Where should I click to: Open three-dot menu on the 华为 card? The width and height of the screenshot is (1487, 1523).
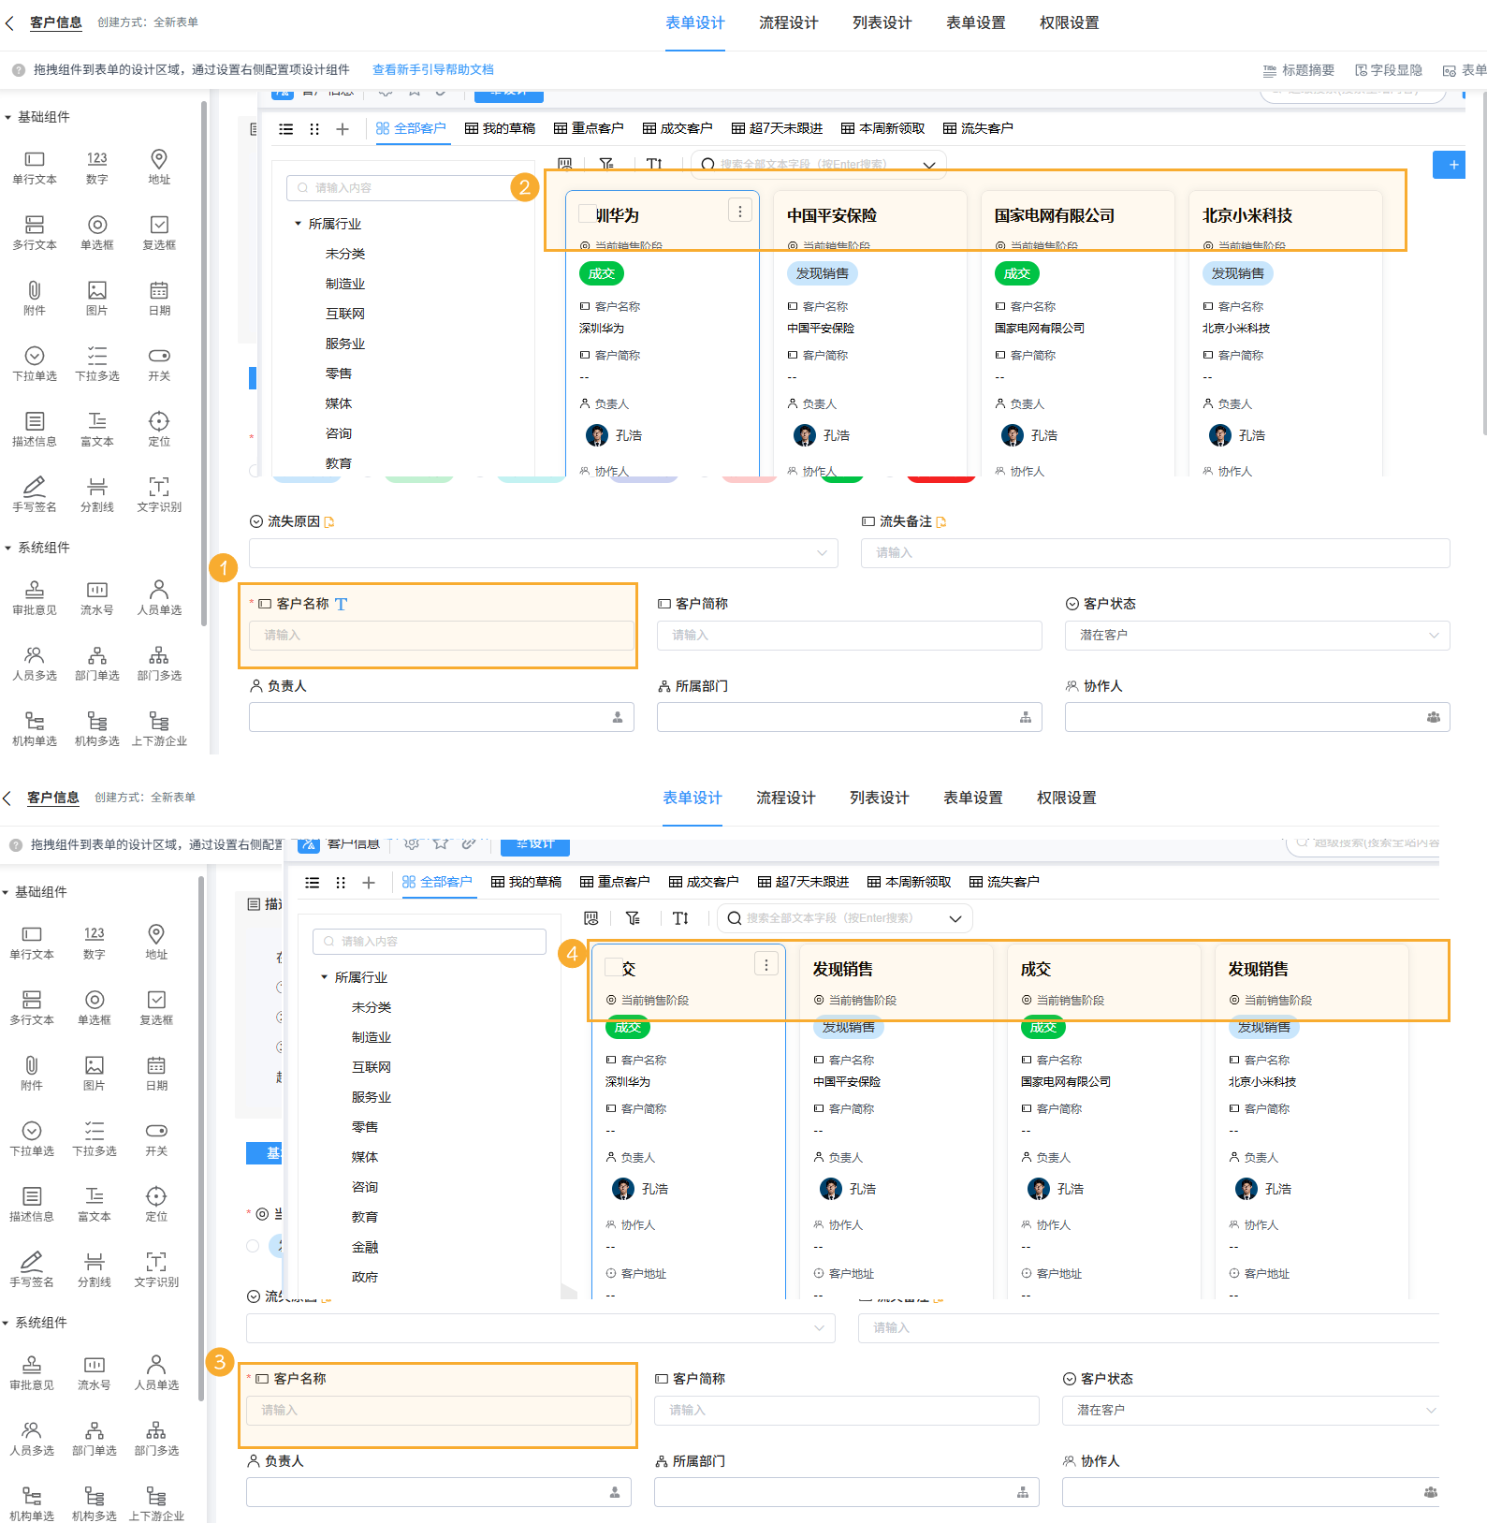739,212
